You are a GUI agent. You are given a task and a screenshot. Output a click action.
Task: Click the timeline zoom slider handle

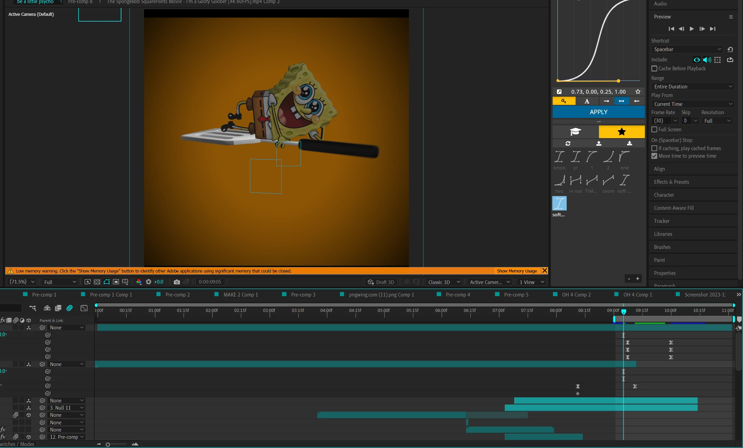[108, 445]
